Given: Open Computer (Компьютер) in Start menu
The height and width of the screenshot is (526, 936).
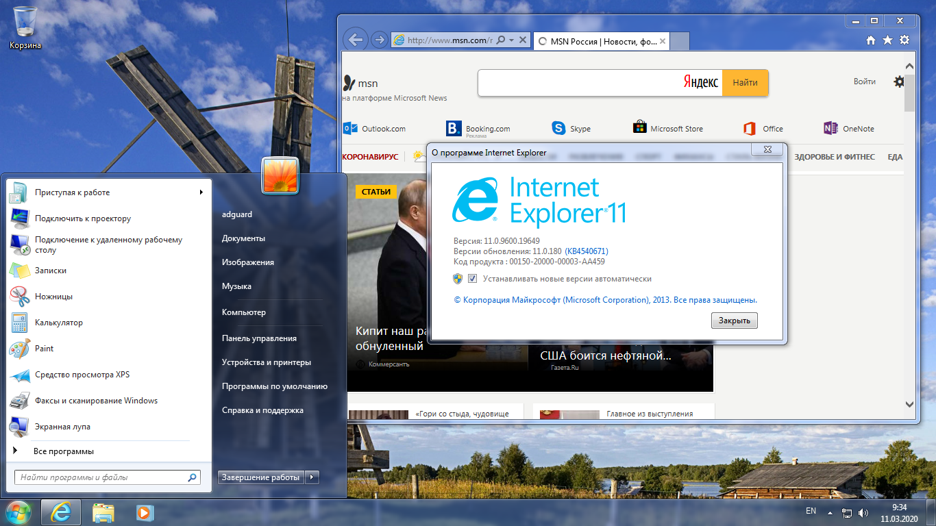Looking at the screenshot, I should click(x=243, y=312).
